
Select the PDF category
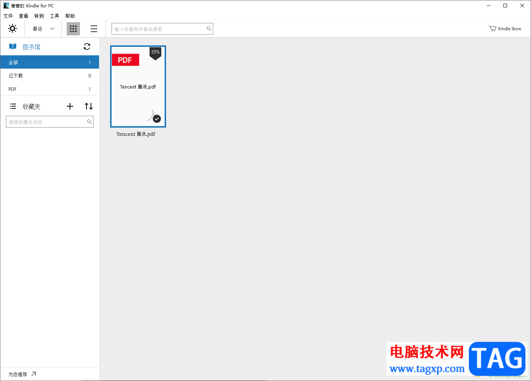50,89
